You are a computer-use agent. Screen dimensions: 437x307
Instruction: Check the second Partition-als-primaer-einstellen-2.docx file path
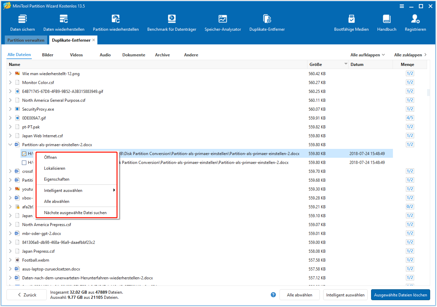[24, 163]
